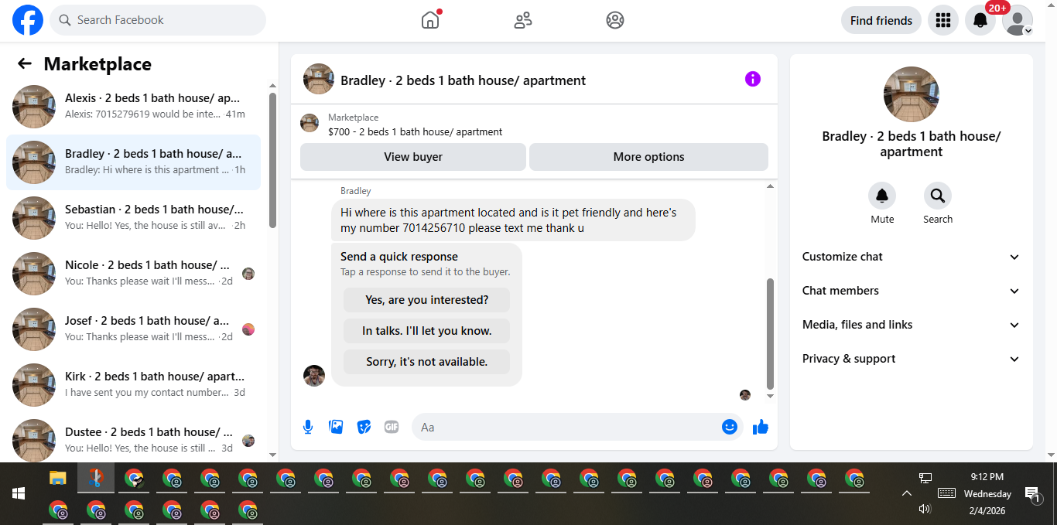This screenshot has width=1057, height=525.
Task: Open the emoji picker in message box
Action: [730, 427]
